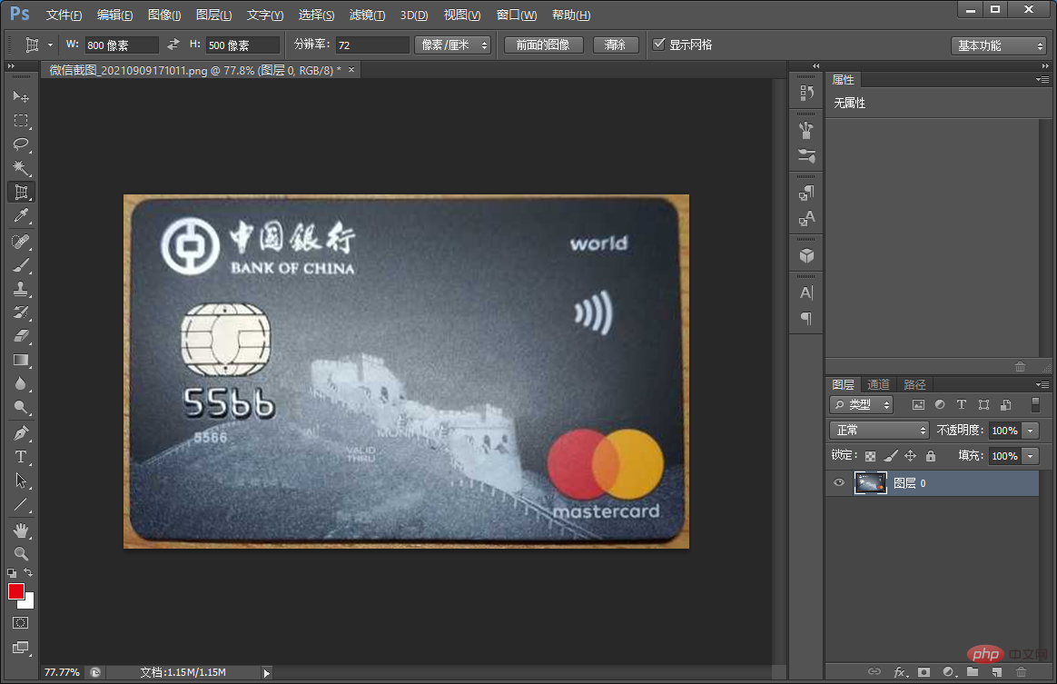Open the 类型 layer filter dropdown
This screenshot has height=684, width=1057.
pyautogui.click(x=861, y=405)
